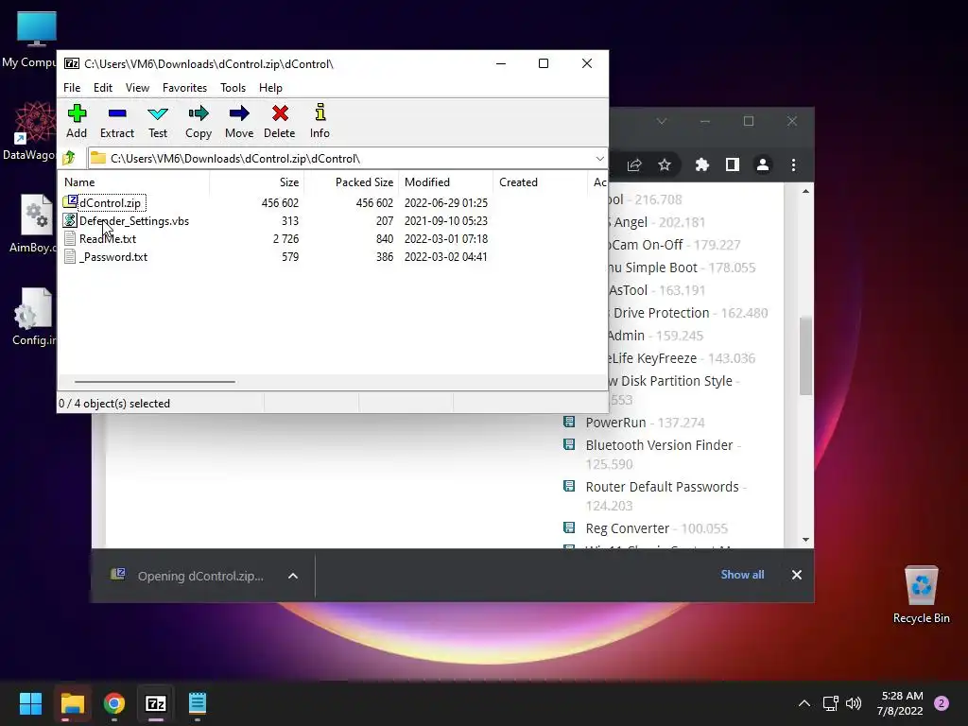
Task: Select the Defender_Settings.vbs script icon
Action: [x=70, y=220]
